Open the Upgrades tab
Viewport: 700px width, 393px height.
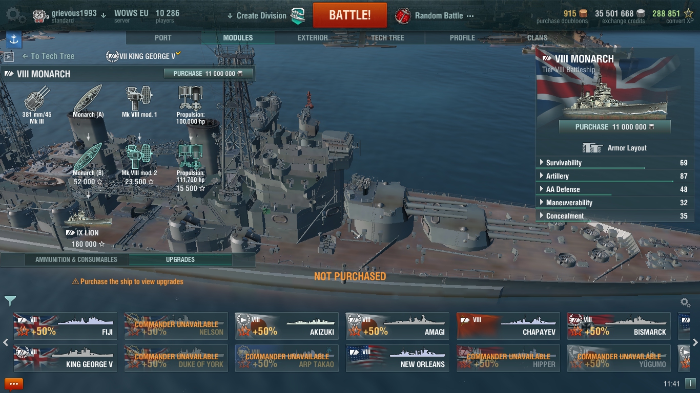coord(180,259)
